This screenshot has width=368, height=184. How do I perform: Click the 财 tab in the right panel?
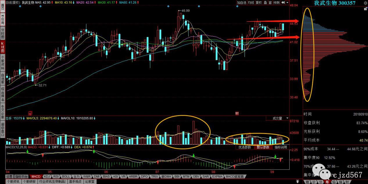point(347,182)
